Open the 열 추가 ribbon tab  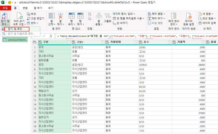(x=38, y=8)
